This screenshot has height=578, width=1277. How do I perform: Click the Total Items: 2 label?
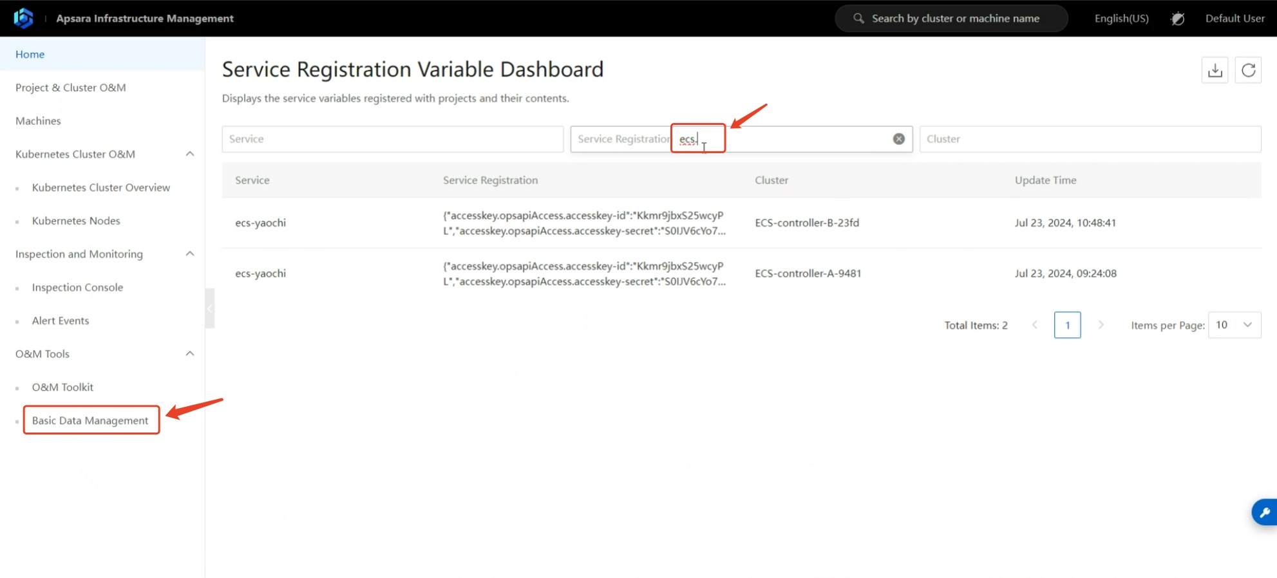(x=976, y=326)
